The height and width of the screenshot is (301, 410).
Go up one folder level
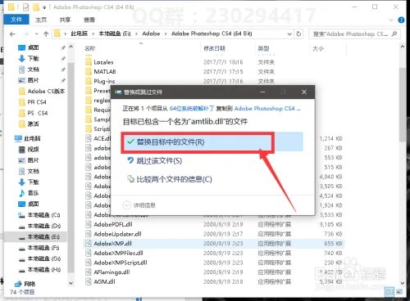[x=46, y=34]
